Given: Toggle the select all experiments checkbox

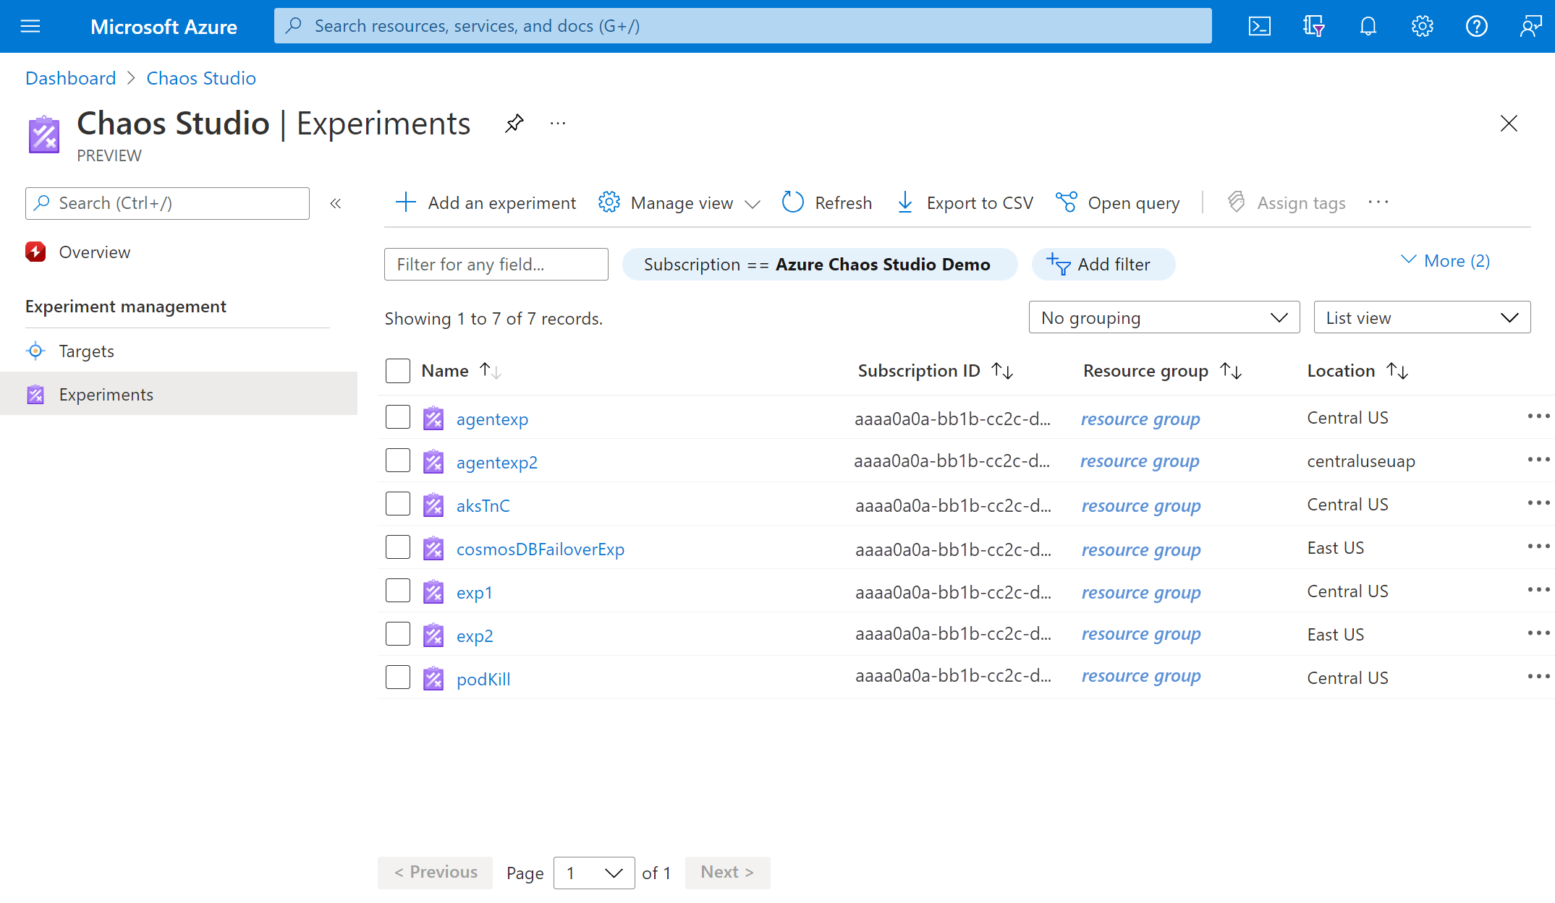Looking at the screenshot, I should tap(397, 369).
